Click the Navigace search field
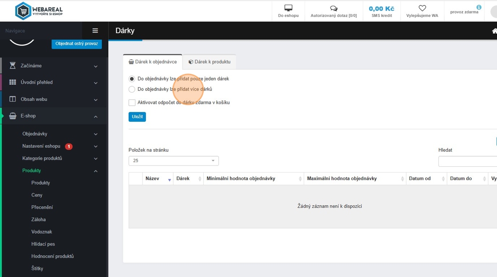The width and height of the screenshot is (497, 277). coord(41,31)
